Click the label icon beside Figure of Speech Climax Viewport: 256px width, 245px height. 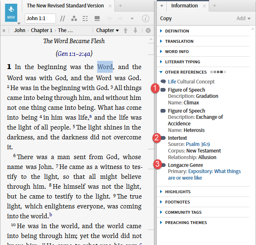[x=163, y=90]
